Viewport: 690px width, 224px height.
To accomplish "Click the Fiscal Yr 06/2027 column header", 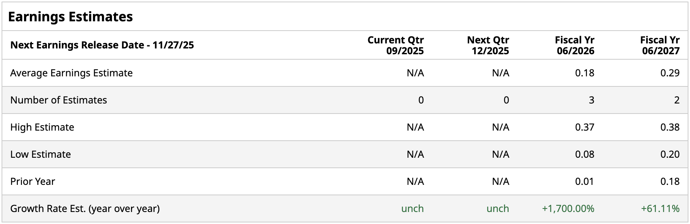I will pos(660,45).
